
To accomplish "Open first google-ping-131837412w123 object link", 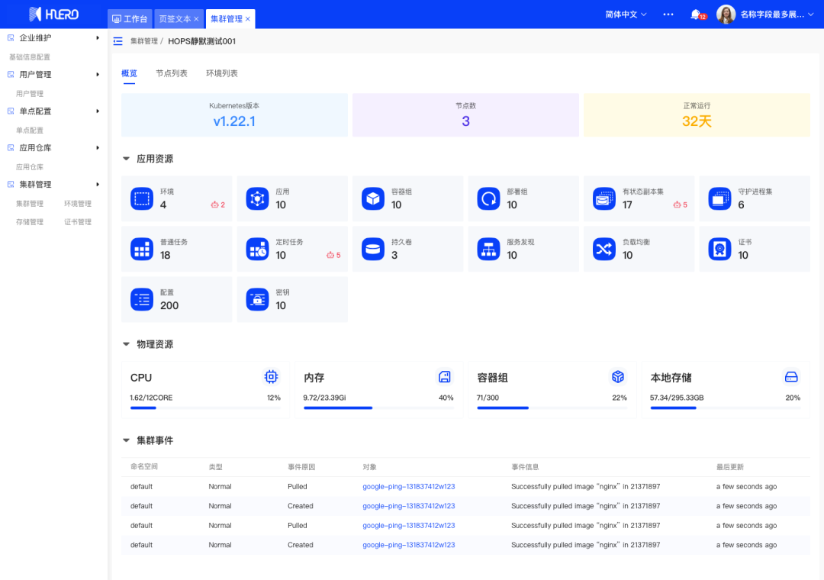I will (x=409, y=487).
